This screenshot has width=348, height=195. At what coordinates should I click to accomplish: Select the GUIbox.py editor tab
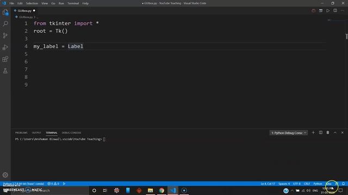pyautogui.click(x=24, y=11)
